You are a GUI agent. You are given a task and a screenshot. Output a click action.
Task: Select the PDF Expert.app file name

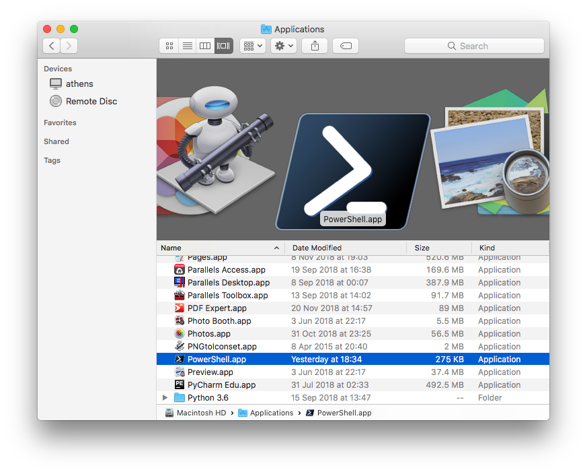pyautogui.click(x=217, y=308)
